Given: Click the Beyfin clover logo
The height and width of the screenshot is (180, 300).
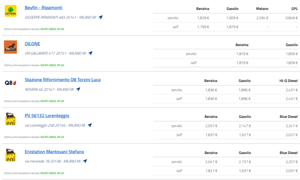Looking at the screenshot, I should pyautogui.click(x=11, y=11).
